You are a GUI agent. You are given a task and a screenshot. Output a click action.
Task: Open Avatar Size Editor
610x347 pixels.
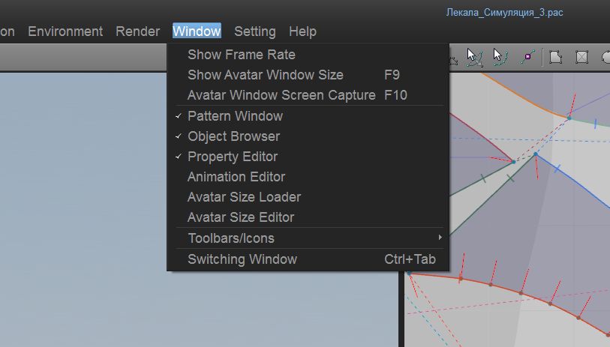241,217
